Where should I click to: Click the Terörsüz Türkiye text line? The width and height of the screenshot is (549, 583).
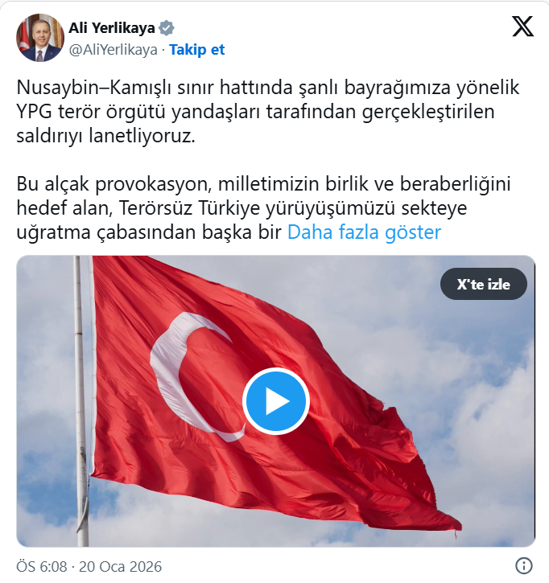241,207
